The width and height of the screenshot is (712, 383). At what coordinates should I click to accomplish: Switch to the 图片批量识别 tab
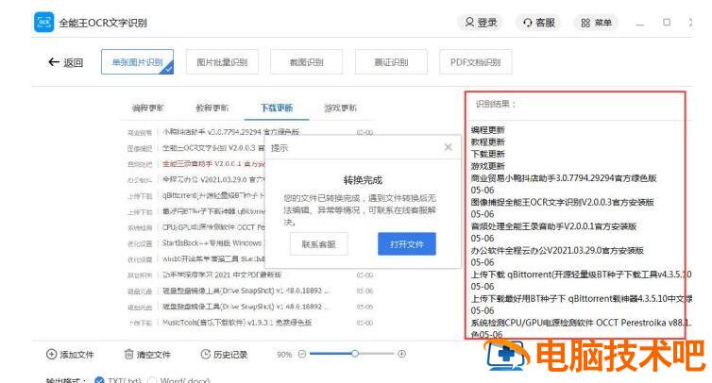[222, 61]
